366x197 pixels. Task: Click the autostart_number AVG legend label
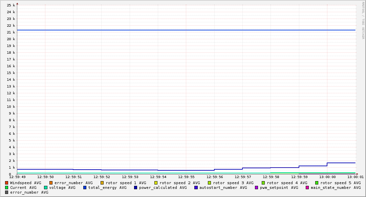pyautogui.click(x=223, y=188)
